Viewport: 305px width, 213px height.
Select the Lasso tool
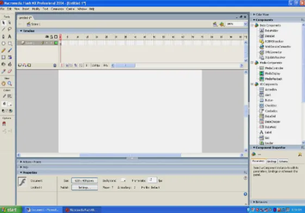click(x=10, y=29)
